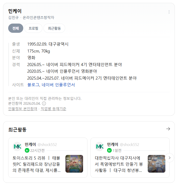The image size is (183, 189).
Task: Open 토이스토리 5 리뷰 post title
Action: pos(37,164)
